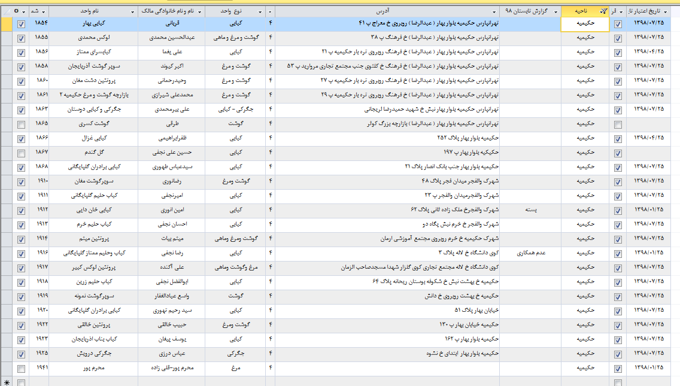Expand the گزارش تابستان ۹۸ column dropdown
680x386 pixels.
(555, 12)
